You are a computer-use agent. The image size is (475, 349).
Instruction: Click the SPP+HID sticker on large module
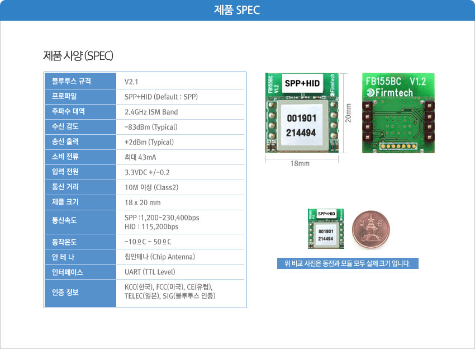(x=302, y=83)
